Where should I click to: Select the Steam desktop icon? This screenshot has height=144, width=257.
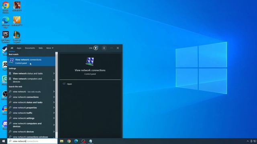(5, 50)
